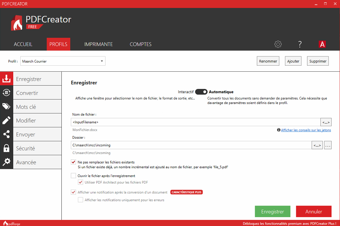Open help question mark icon
The image size is (340, 226).
[300, 44]
